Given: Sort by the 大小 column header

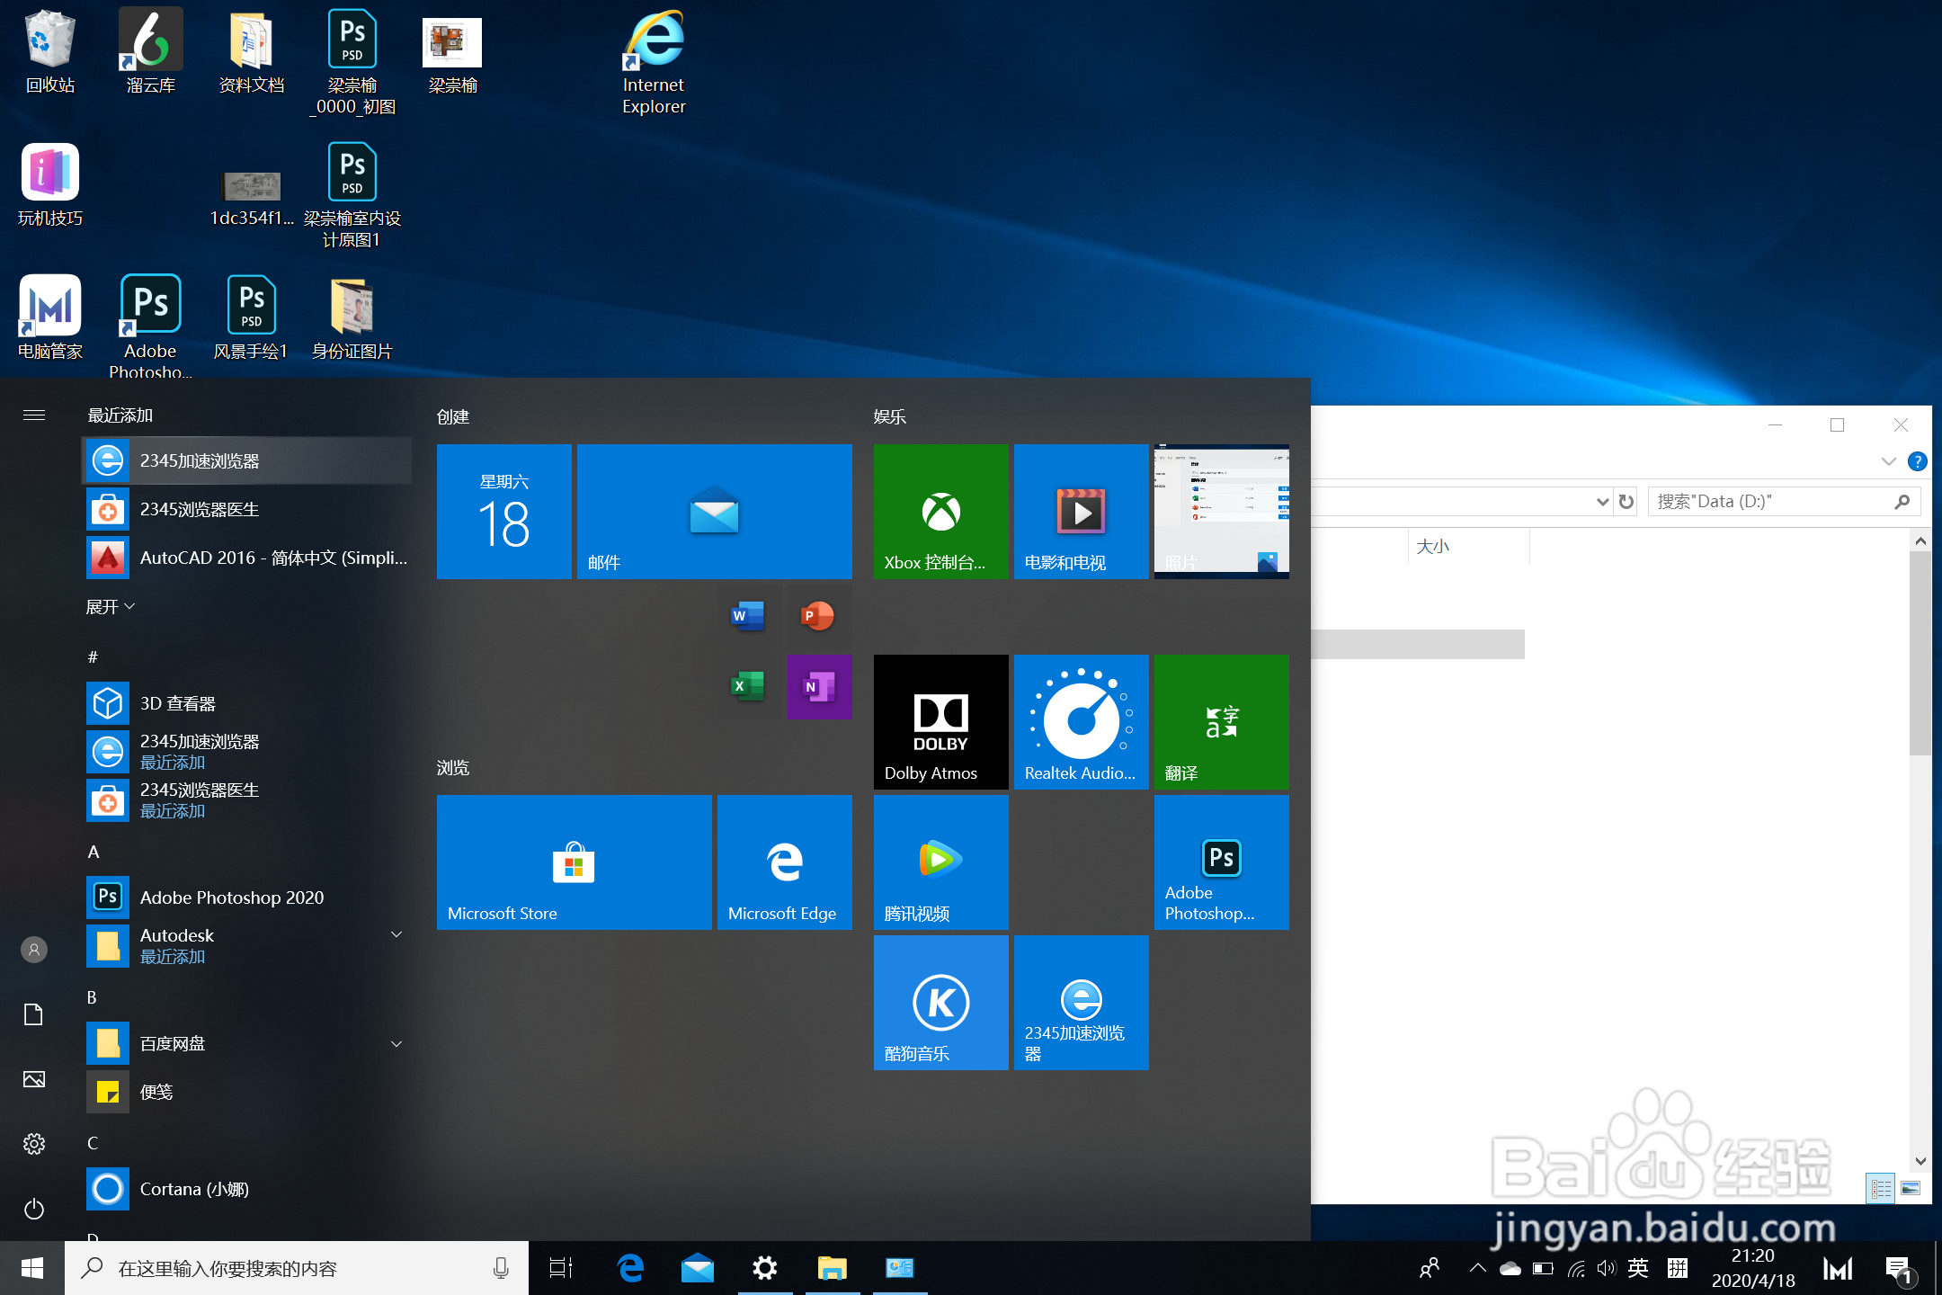Looking at the screenshot, I should point(1467,547).
